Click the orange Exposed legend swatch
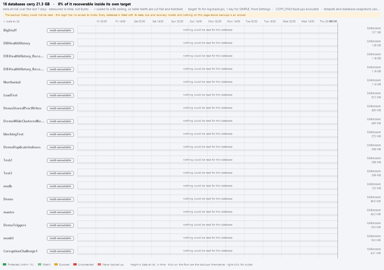Image resolution: width=384 pixels, height=270 pixels. click(x=56, y=264)
